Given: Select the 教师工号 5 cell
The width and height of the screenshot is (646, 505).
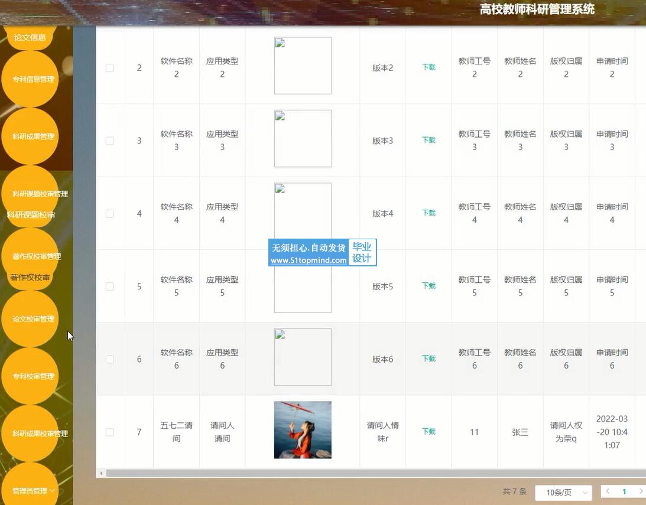Looking at the screenshot, I should point(474,286).
